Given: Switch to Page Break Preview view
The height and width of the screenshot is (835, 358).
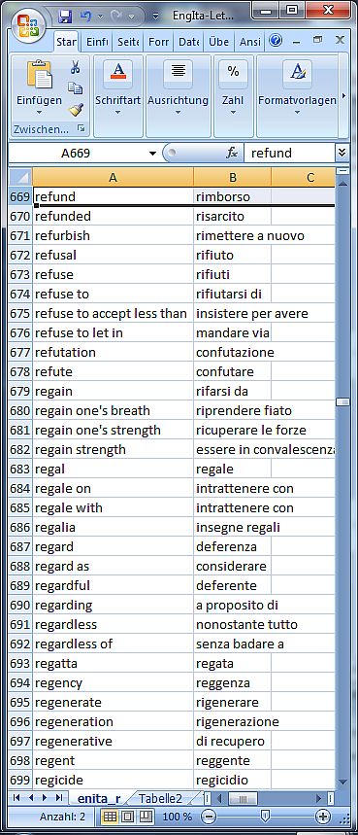Looking at the screenshot, I should (146, 817).
